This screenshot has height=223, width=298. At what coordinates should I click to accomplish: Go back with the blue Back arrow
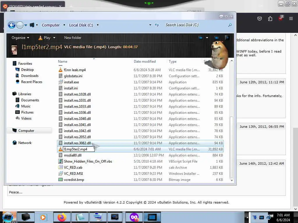coord(12,25)
